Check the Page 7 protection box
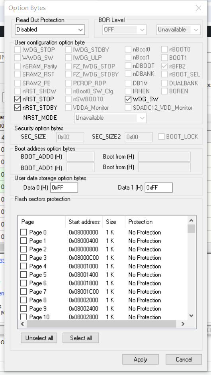This screenshot has width=211, height=375. pos(23,292)
